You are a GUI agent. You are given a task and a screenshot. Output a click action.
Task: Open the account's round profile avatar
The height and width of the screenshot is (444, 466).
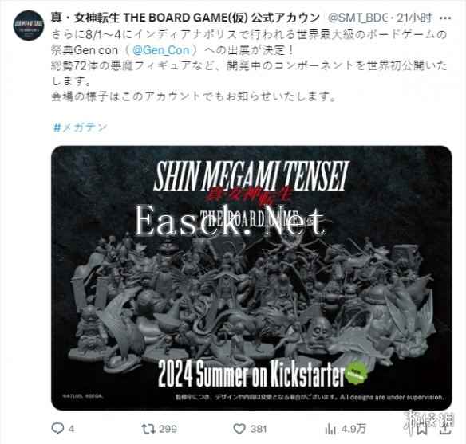point(28,25)
